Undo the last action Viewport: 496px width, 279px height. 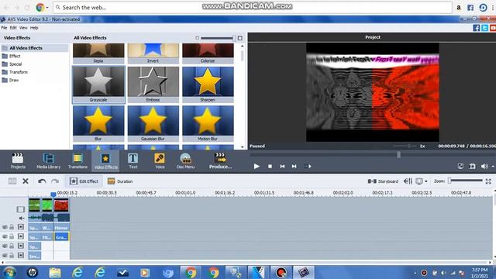pyautogui.click(x=42, y=181)
